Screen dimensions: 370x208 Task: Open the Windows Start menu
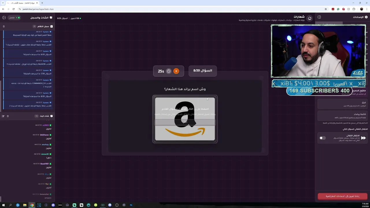pos(3,205)
